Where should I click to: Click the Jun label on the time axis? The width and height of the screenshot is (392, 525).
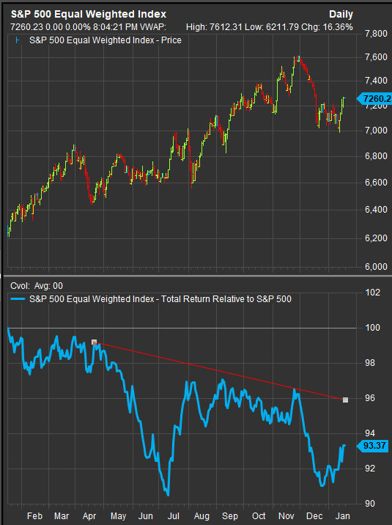click(x=146, y=516)
